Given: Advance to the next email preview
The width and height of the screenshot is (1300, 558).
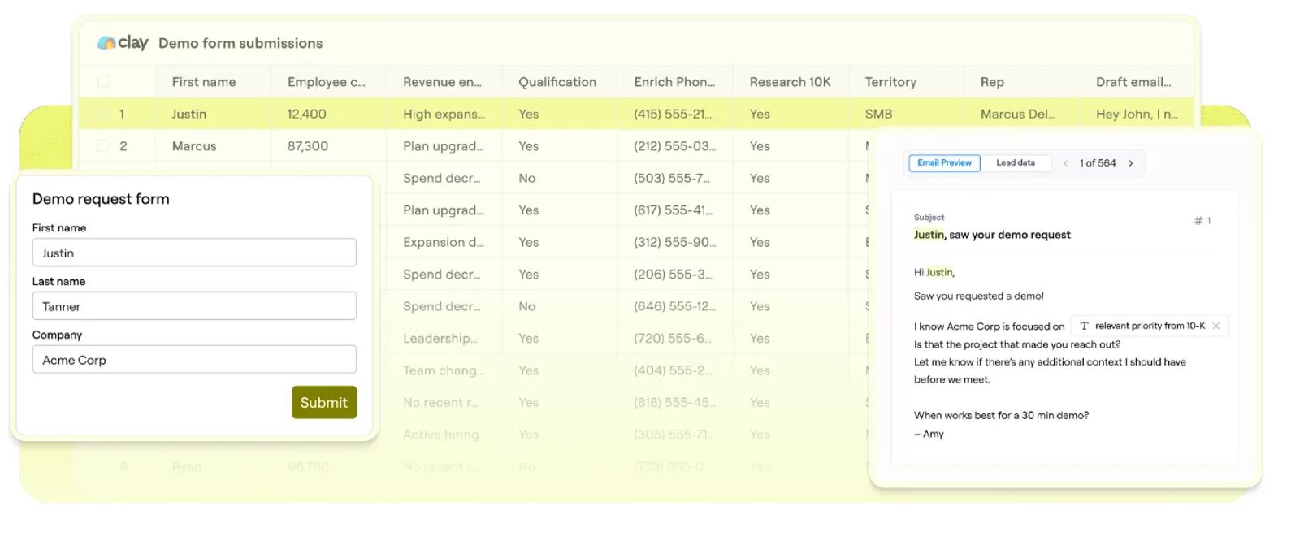Looking at the screenshot, I should pos(1130,163).
